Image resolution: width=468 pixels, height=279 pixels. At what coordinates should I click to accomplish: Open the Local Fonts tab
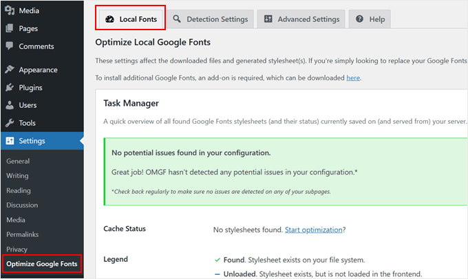click(x=131, y=19)
